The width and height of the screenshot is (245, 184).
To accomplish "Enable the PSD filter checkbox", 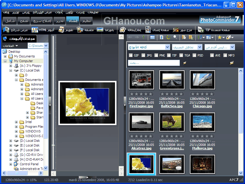I will coord(194,55).
